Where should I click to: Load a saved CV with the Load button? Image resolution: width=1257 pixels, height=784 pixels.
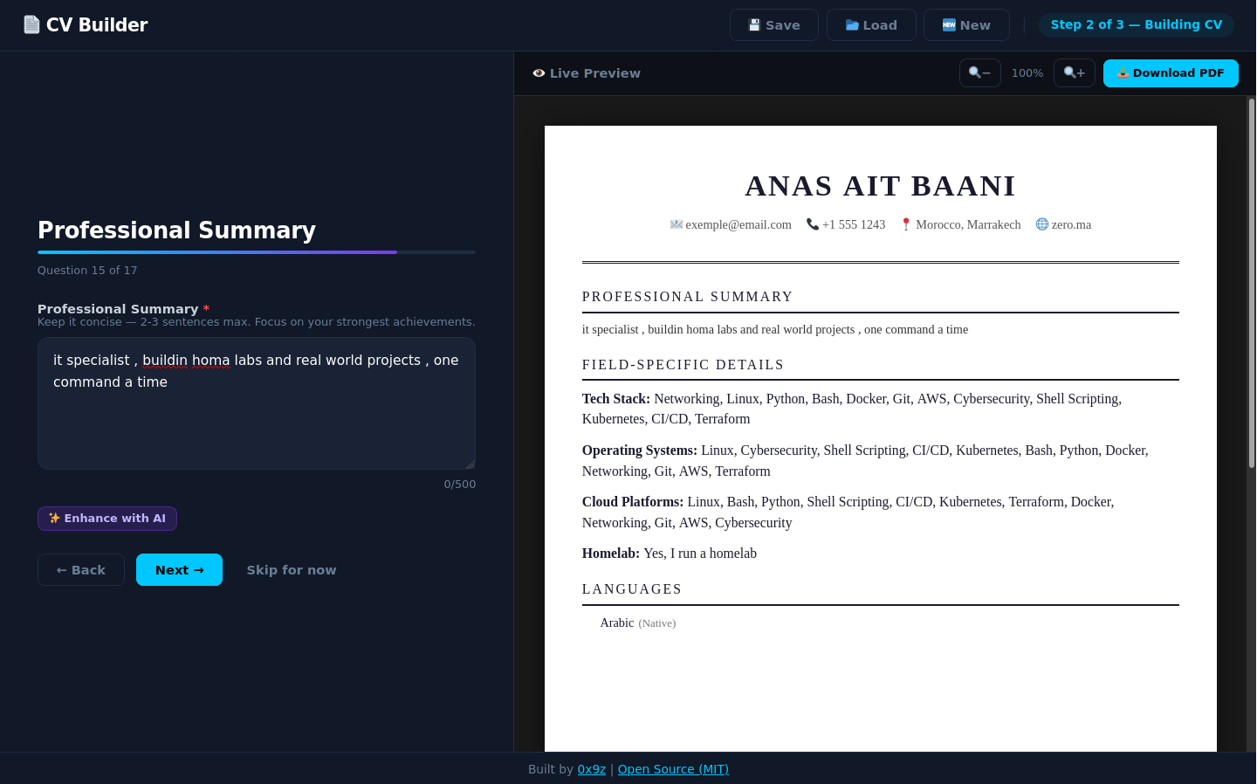871,25
